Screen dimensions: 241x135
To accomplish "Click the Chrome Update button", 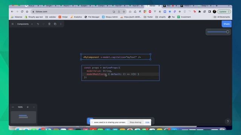I will coord(224,12).
